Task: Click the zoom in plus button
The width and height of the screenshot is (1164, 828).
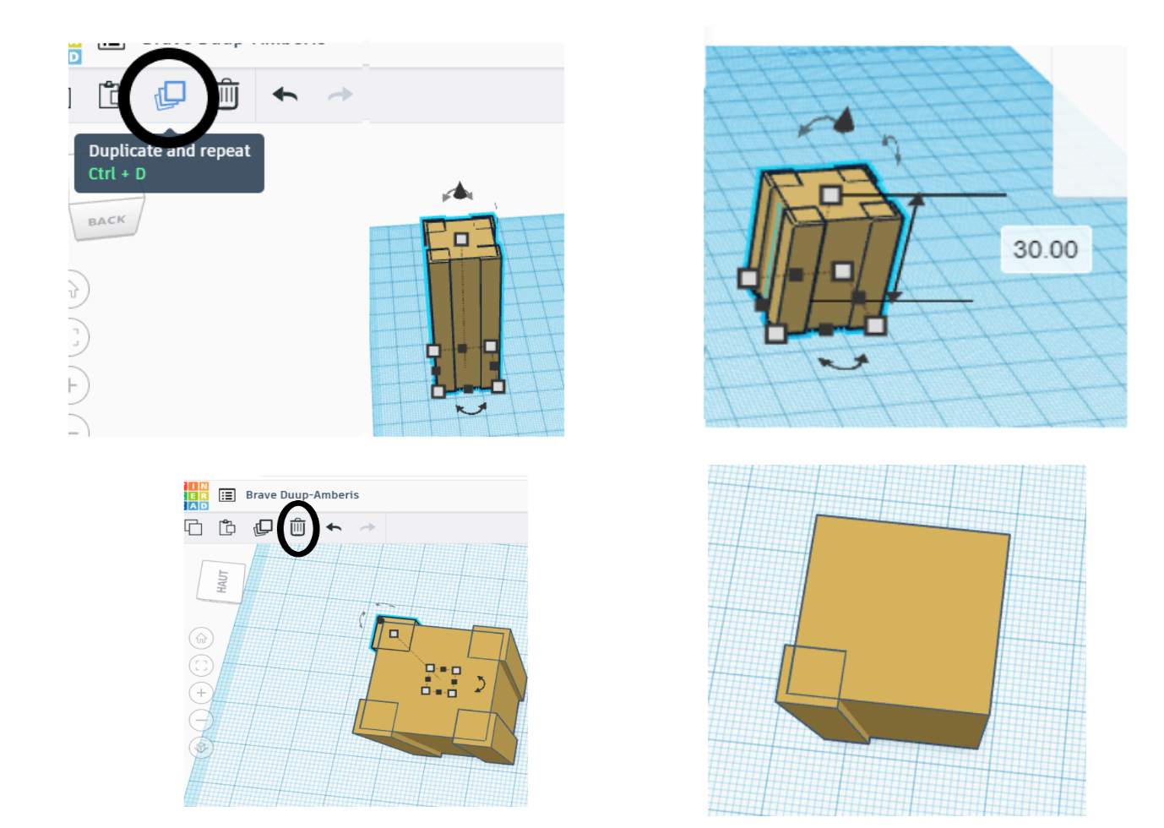Action: [x=200, y=693]
